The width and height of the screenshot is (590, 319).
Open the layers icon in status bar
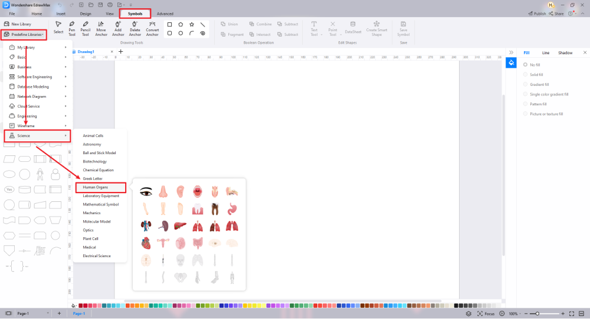[468, 313]
